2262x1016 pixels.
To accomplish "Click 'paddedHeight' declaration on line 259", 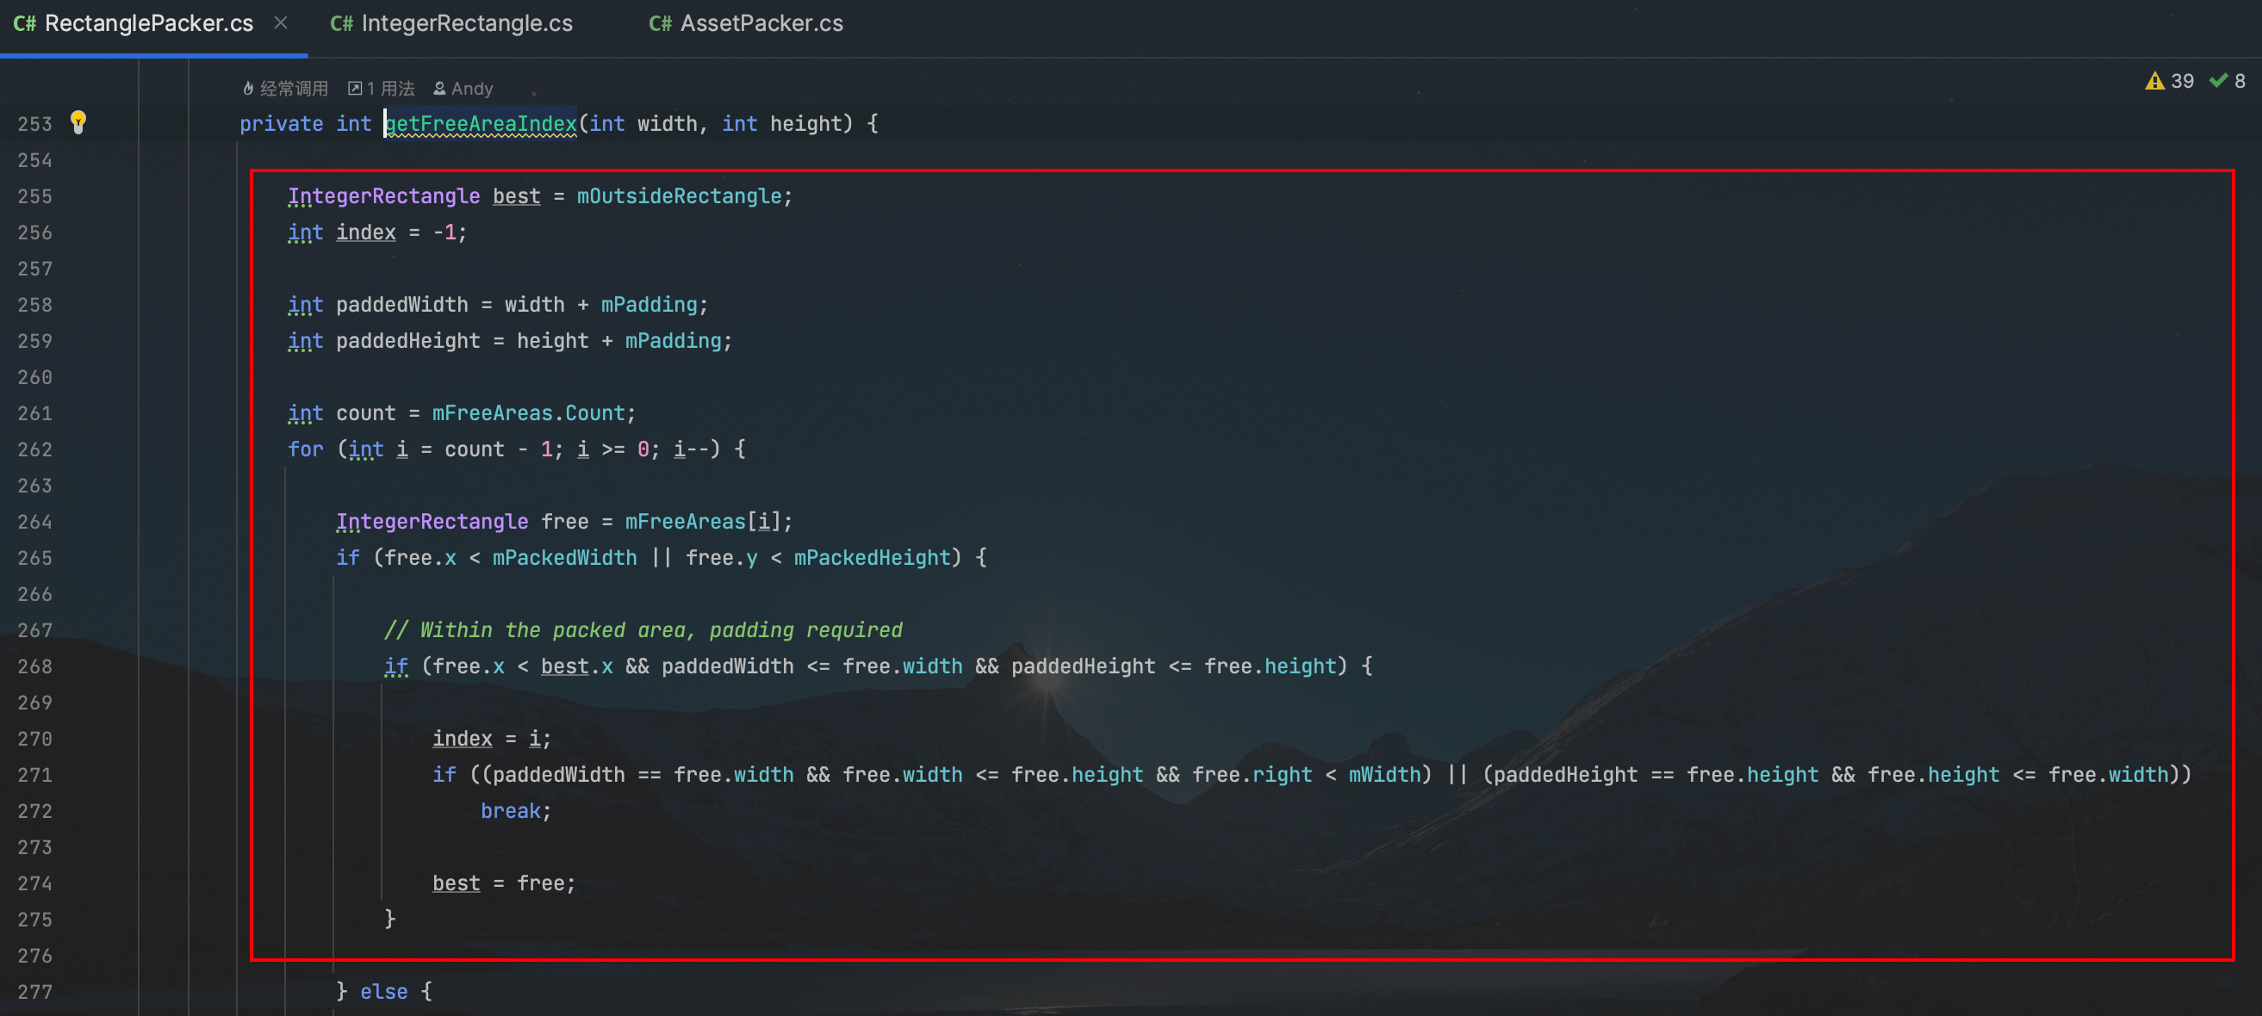I will pyautogui.click(x=408, y=340).
